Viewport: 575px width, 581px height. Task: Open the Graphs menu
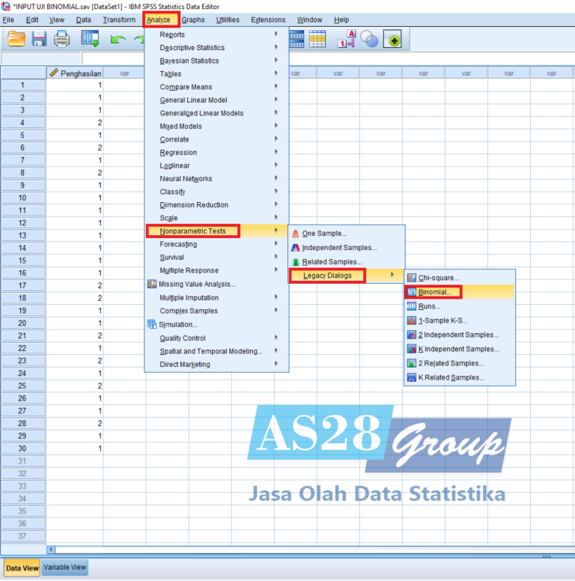pyautogui.click(x=193, y=19)
